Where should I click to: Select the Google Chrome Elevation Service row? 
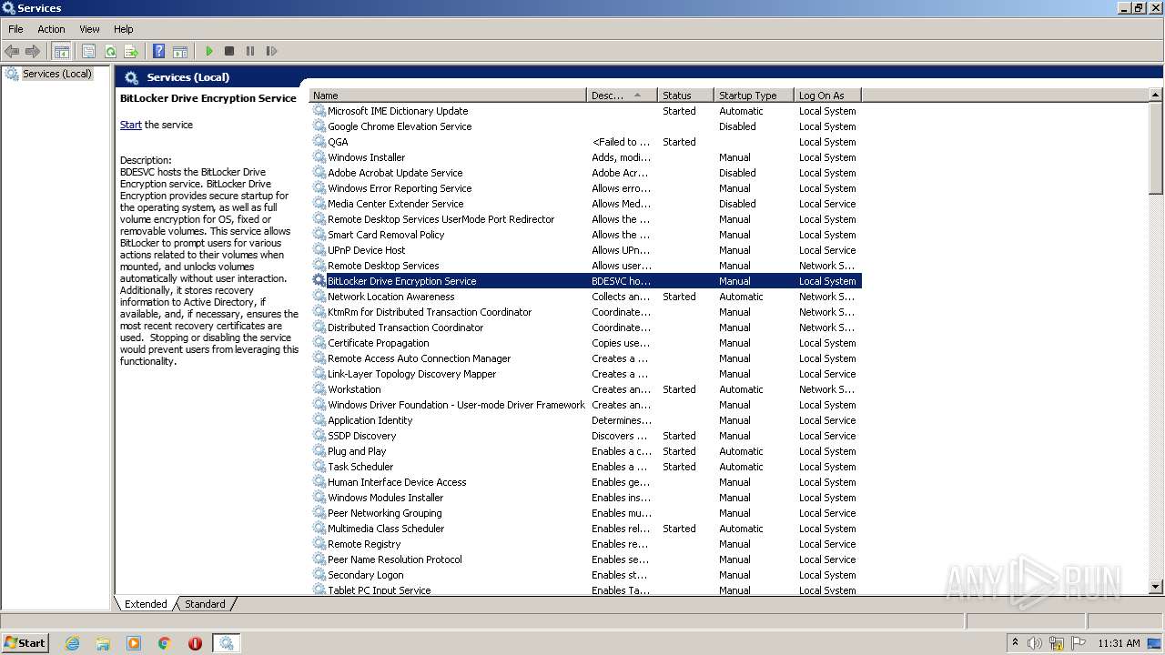(585, 126)
